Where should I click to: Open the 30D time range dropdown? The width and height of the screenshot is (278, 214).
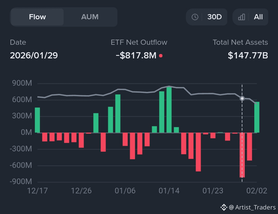coord(207,17)
